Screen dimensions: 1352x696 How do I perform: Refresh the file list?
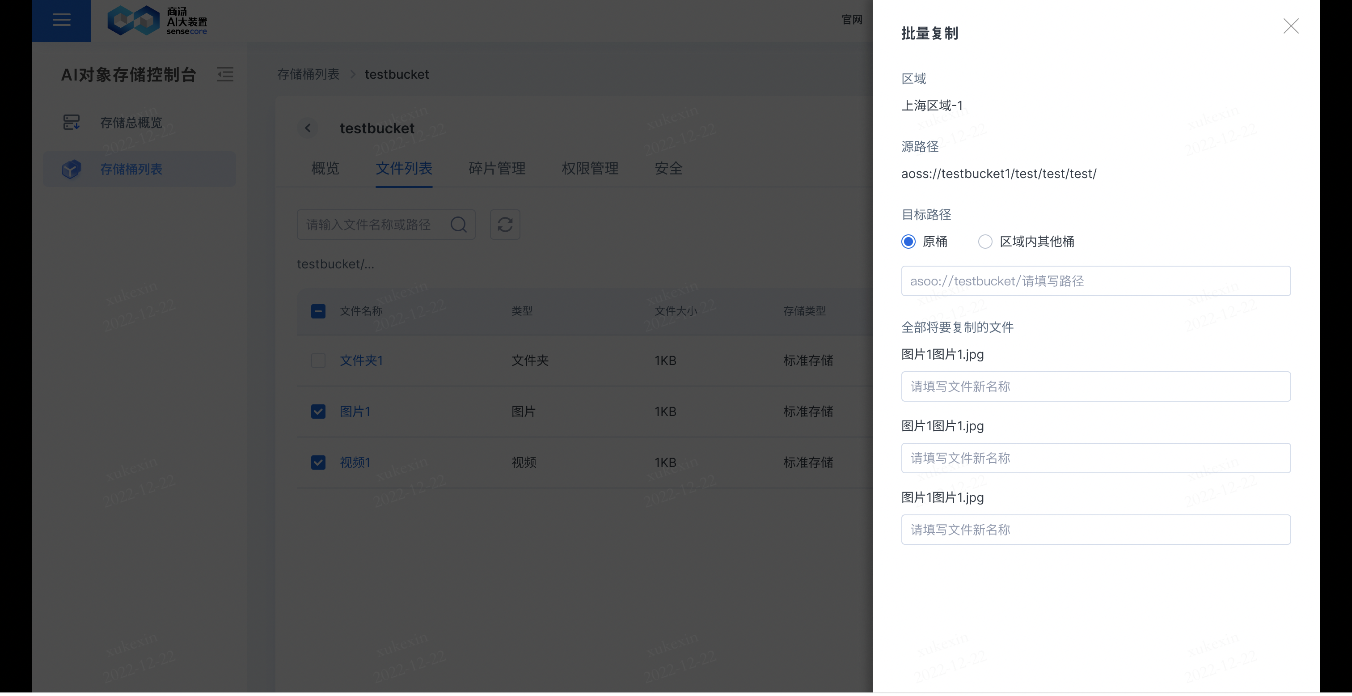[504, 224]
